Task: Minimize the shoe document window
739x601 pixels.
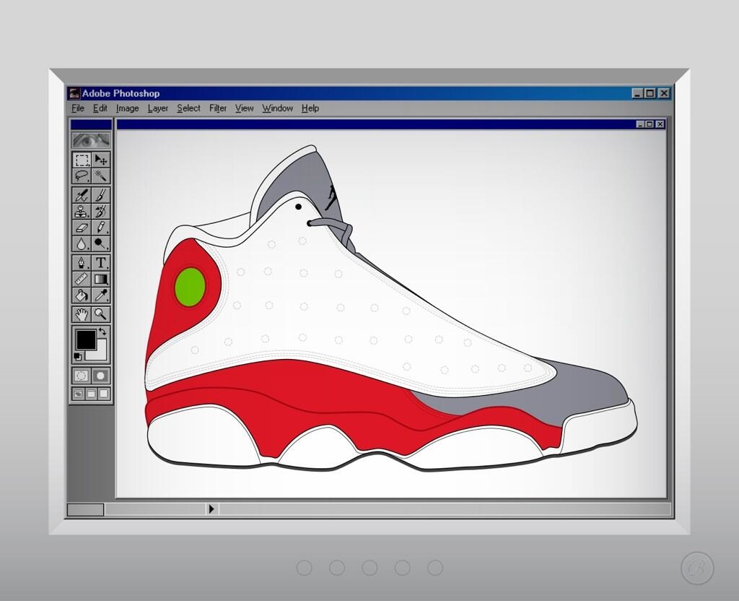Action: [640, 124]
